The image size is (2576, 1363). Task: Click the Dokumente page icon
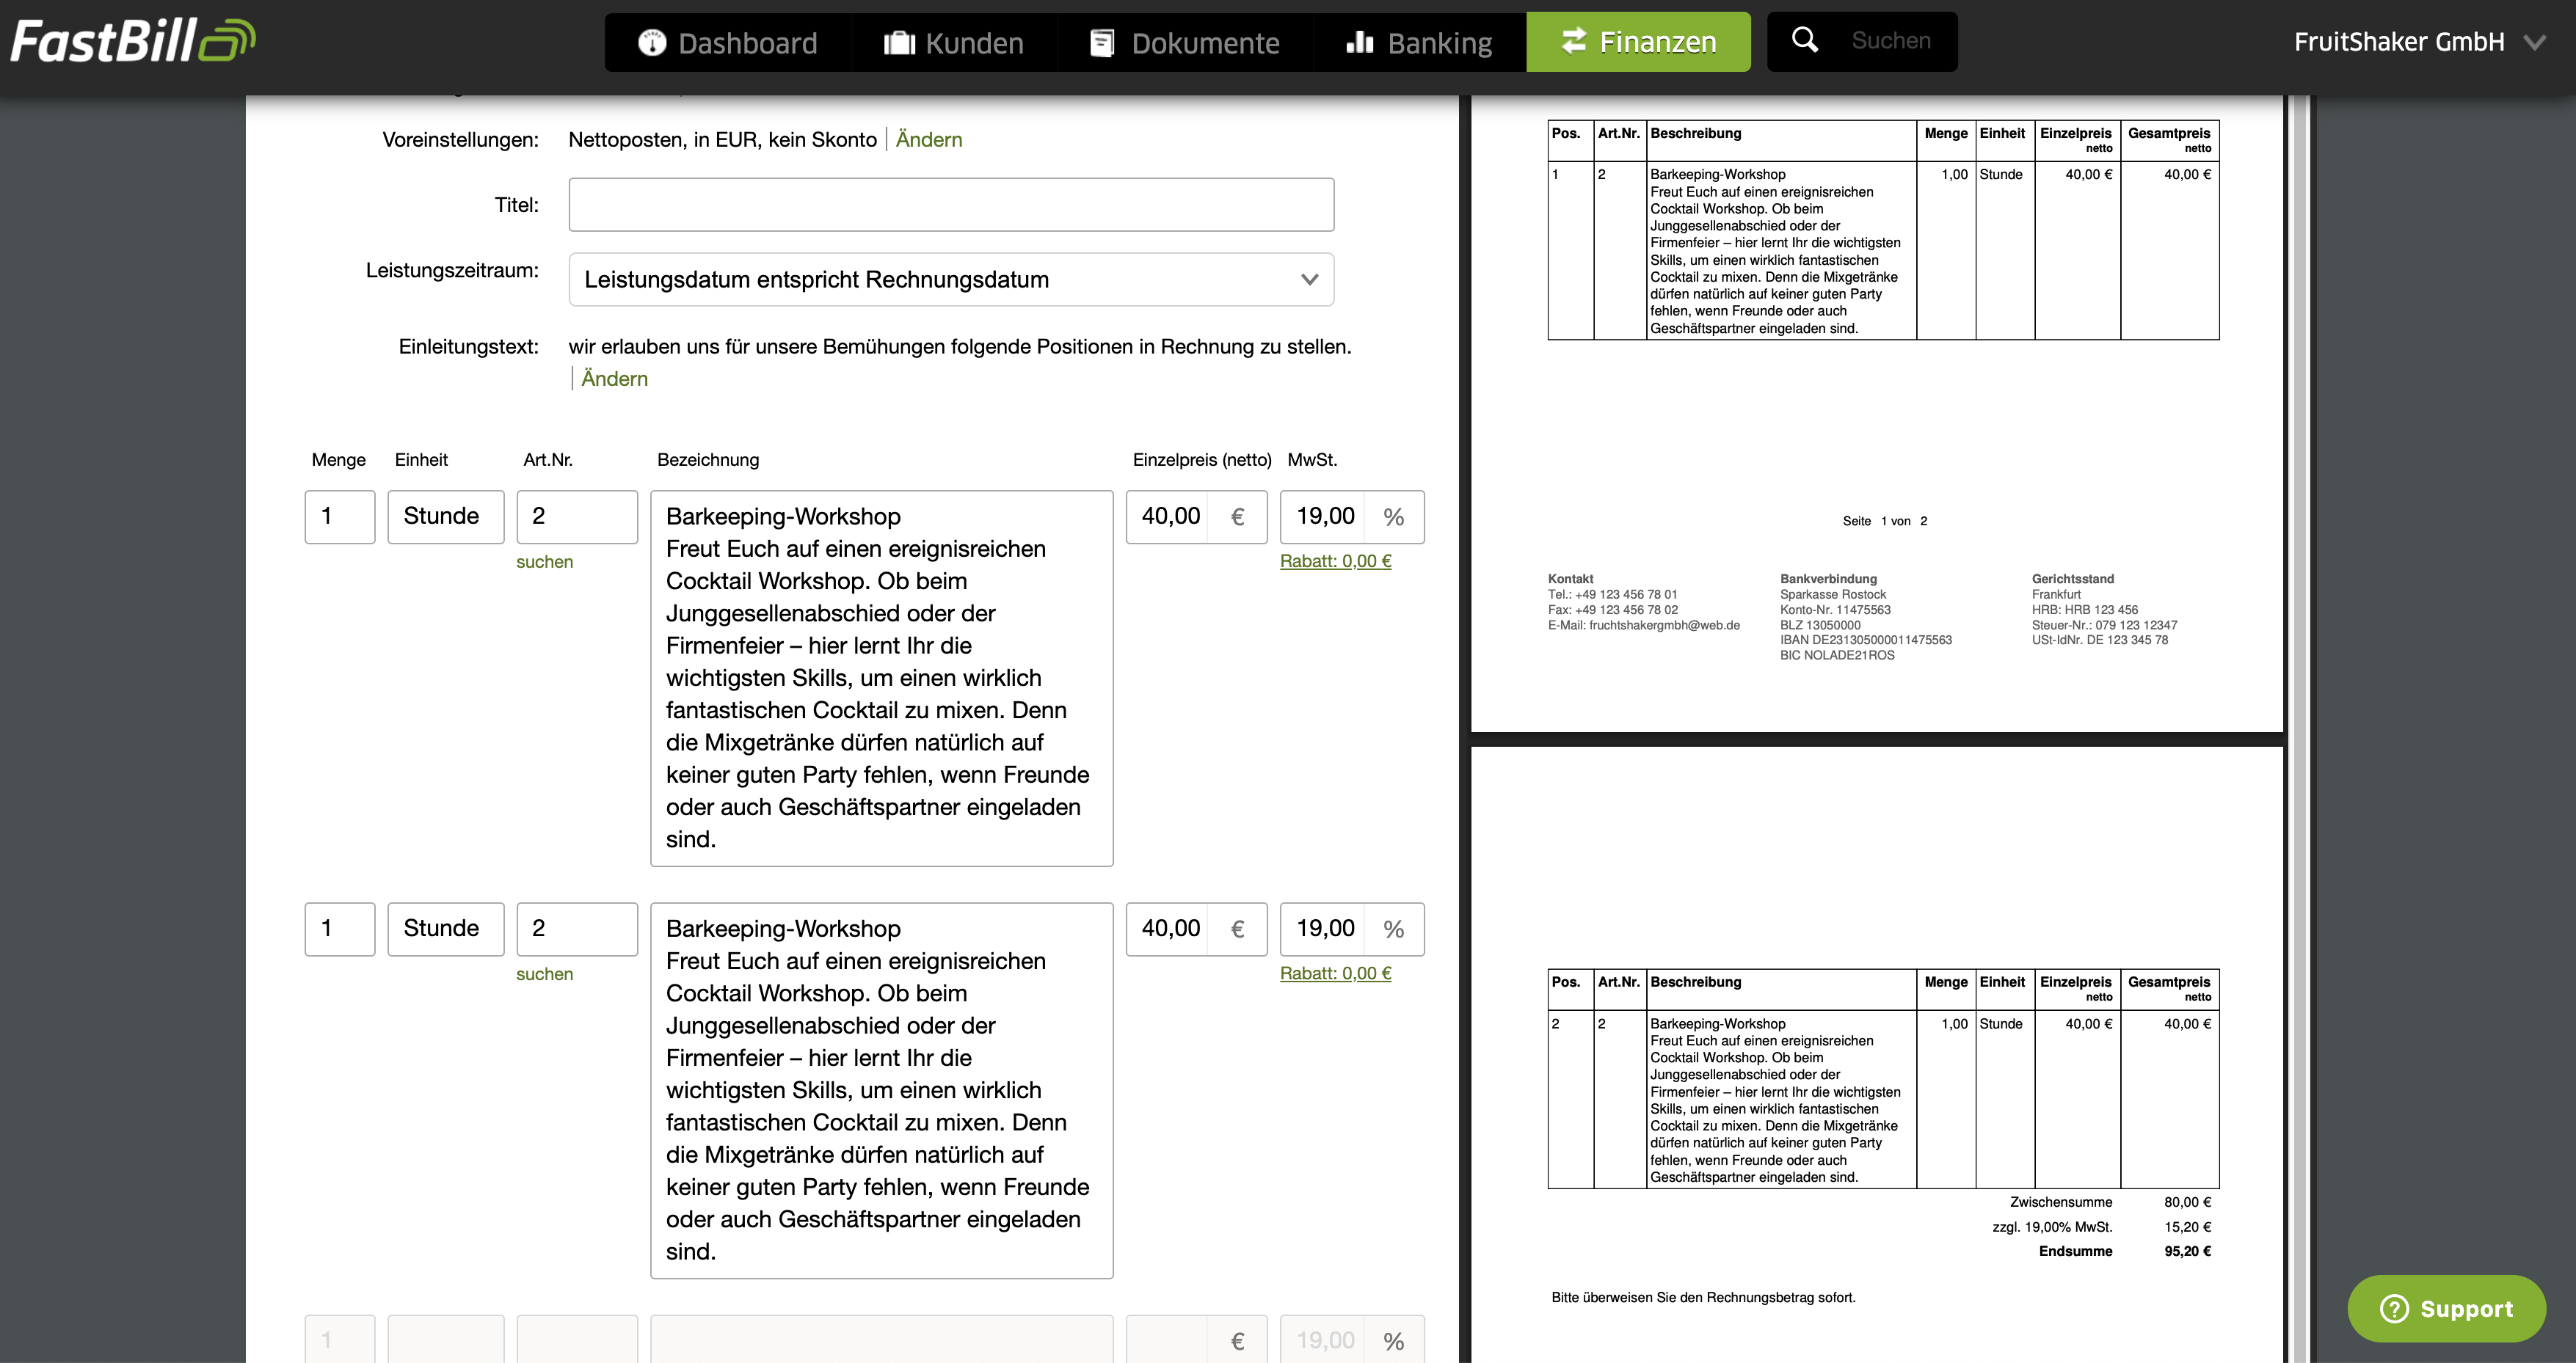click(1102, 42)
